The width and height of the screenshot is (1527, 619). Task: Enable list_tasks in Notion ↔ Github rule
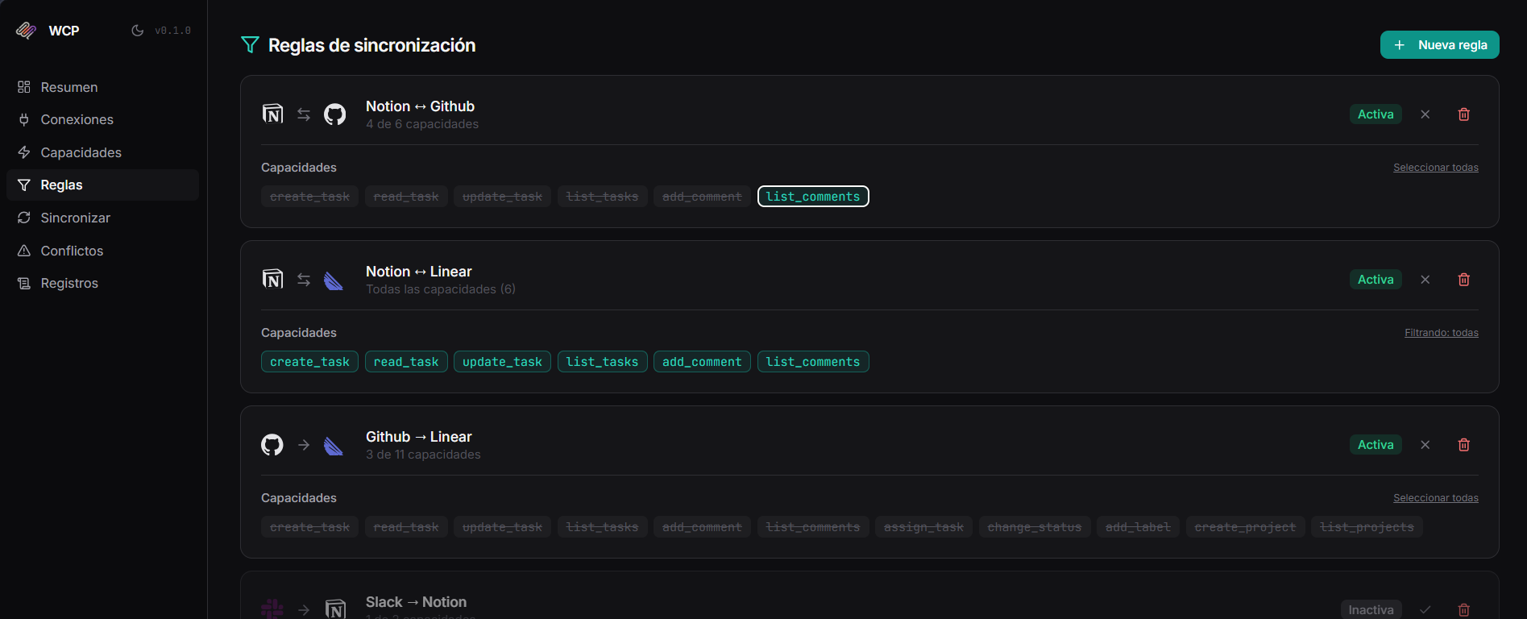[602, 197]
